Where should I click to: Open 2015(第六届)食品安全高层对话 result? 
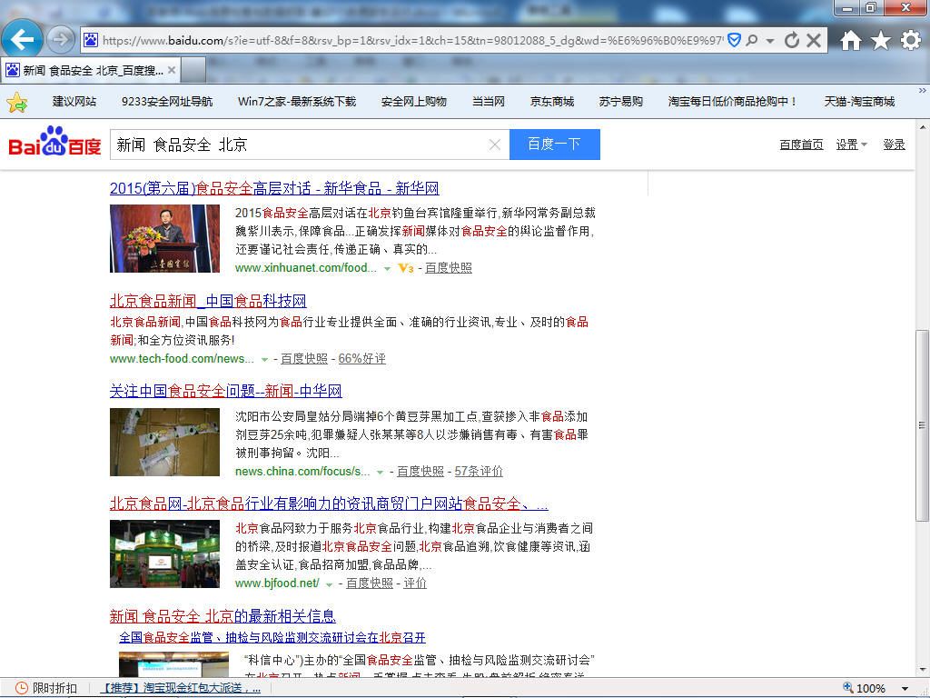coord(274,188)
